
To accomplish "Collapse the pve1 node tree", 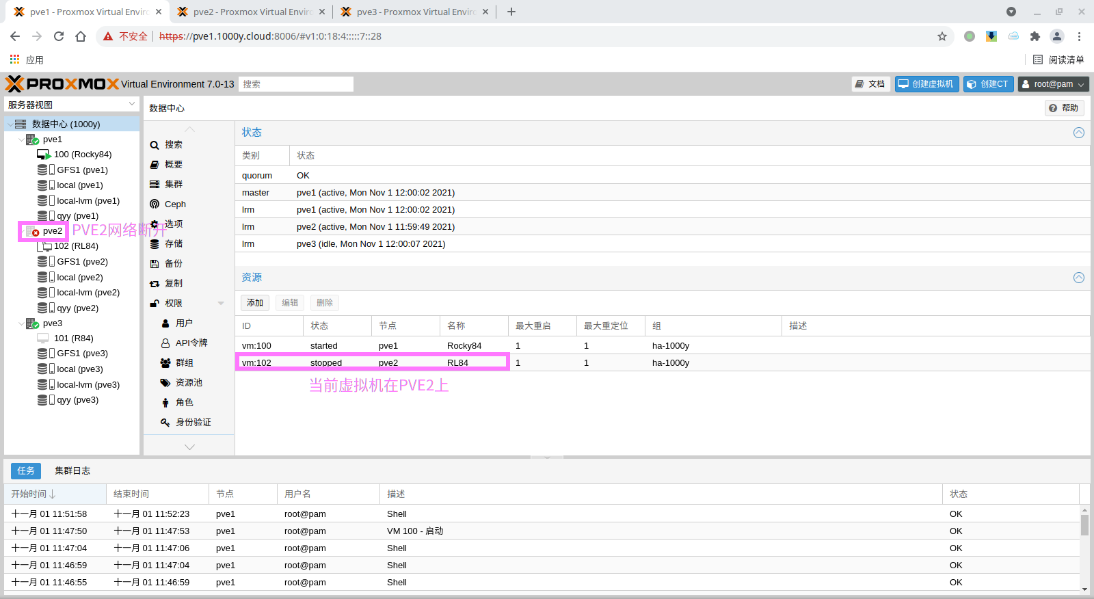I will 21,139.
